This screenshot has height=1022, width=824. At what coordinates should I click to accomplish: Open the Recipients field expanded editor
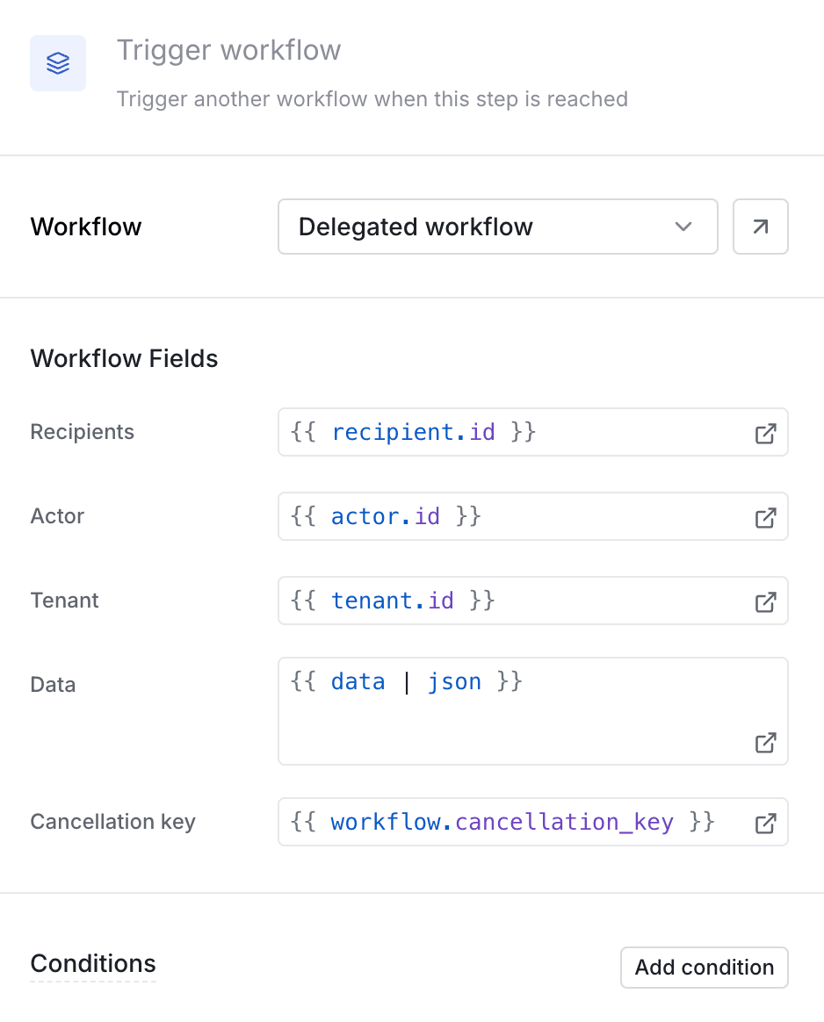click(765, 433)
